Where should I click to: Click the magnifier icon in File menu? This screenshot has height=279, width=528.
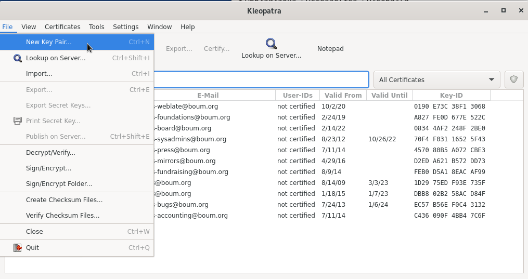pos(18,58)
